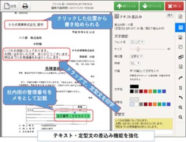
Task: Pick dark red background color swatch
Action: coord(146,104)
